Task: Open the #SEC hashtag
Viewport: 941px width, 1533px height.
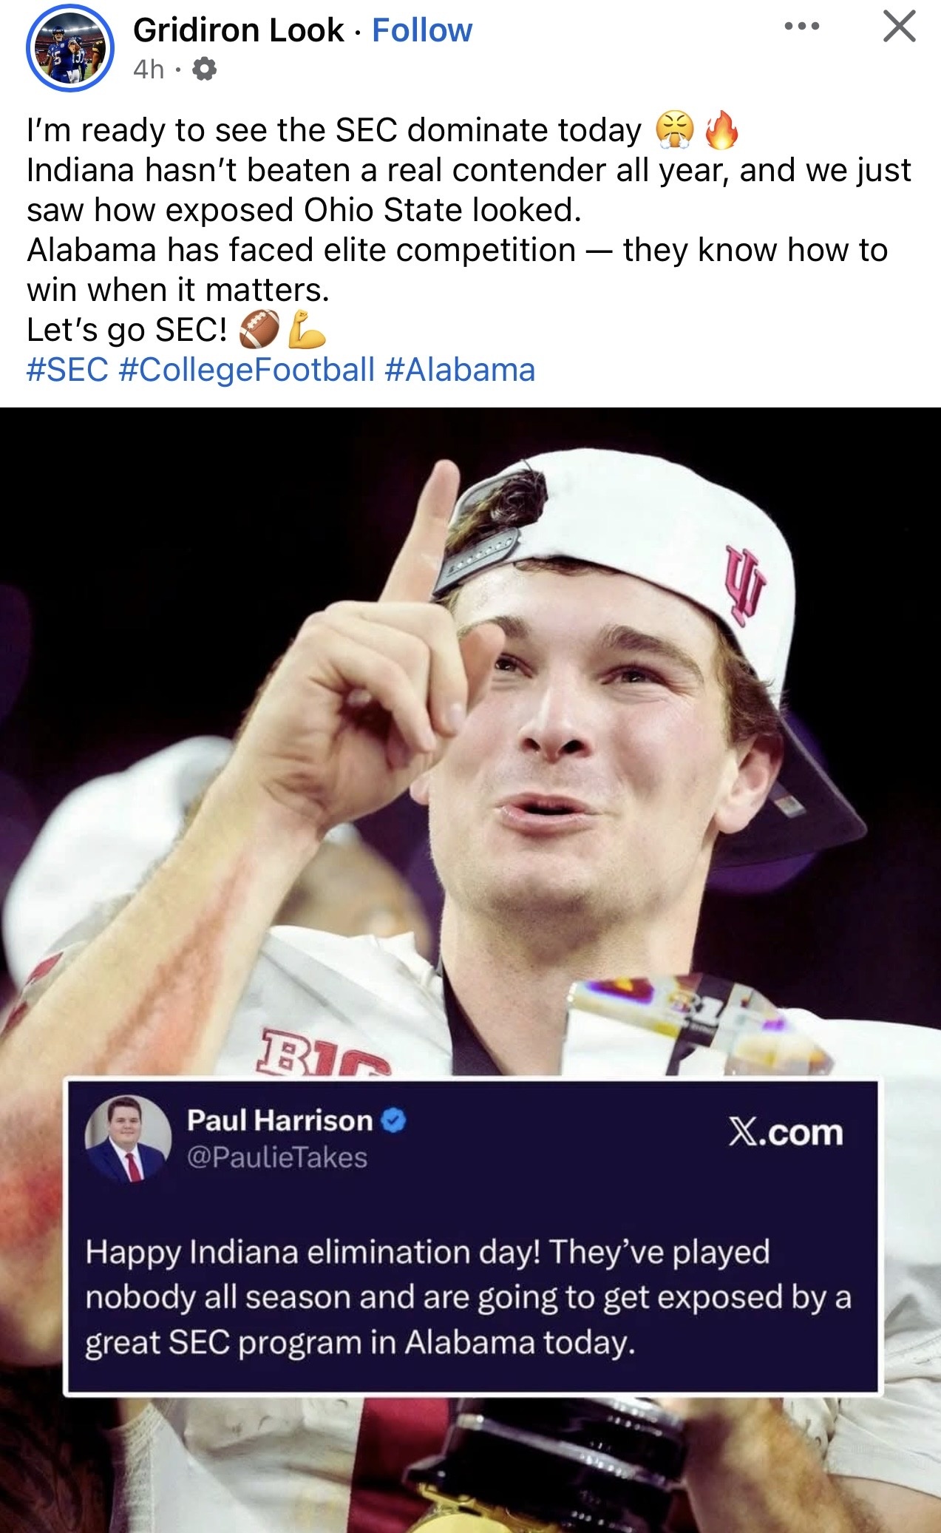Action: pos(67,370)
